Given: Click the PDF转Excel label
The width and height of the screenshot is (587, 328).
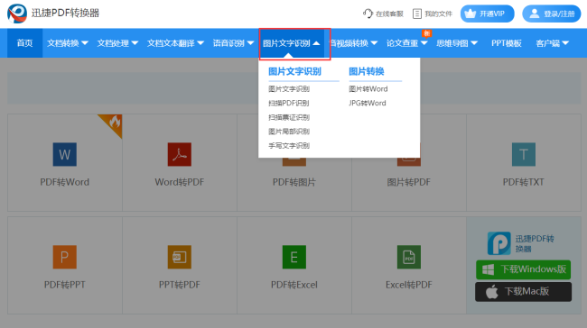Looking at the screenshot, I should click(294, 285).
